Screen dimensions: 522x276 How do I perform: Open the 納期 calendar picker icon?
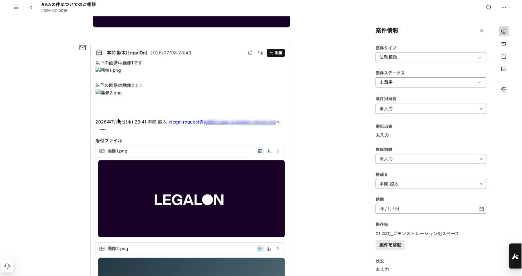(x=481, y=209)
